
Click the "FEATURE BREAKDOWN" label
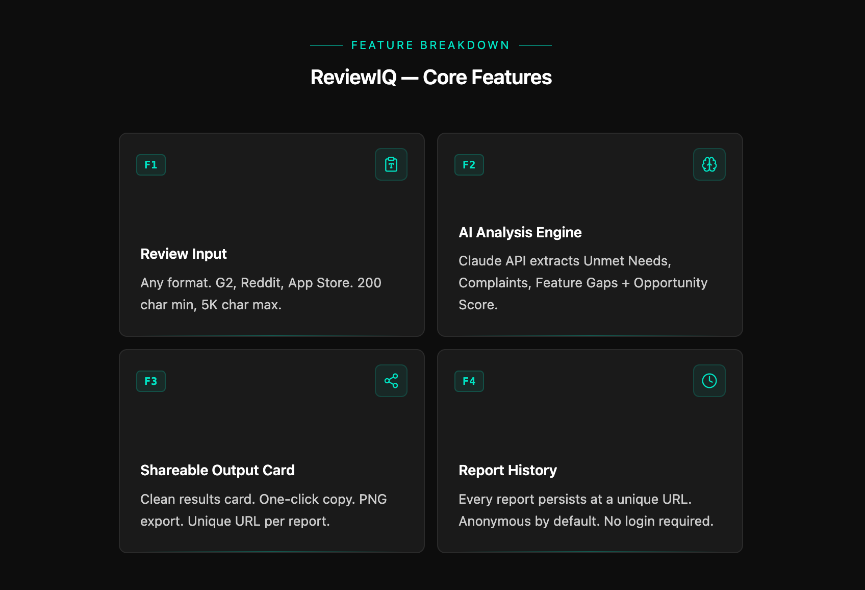[x=431, y=45]
